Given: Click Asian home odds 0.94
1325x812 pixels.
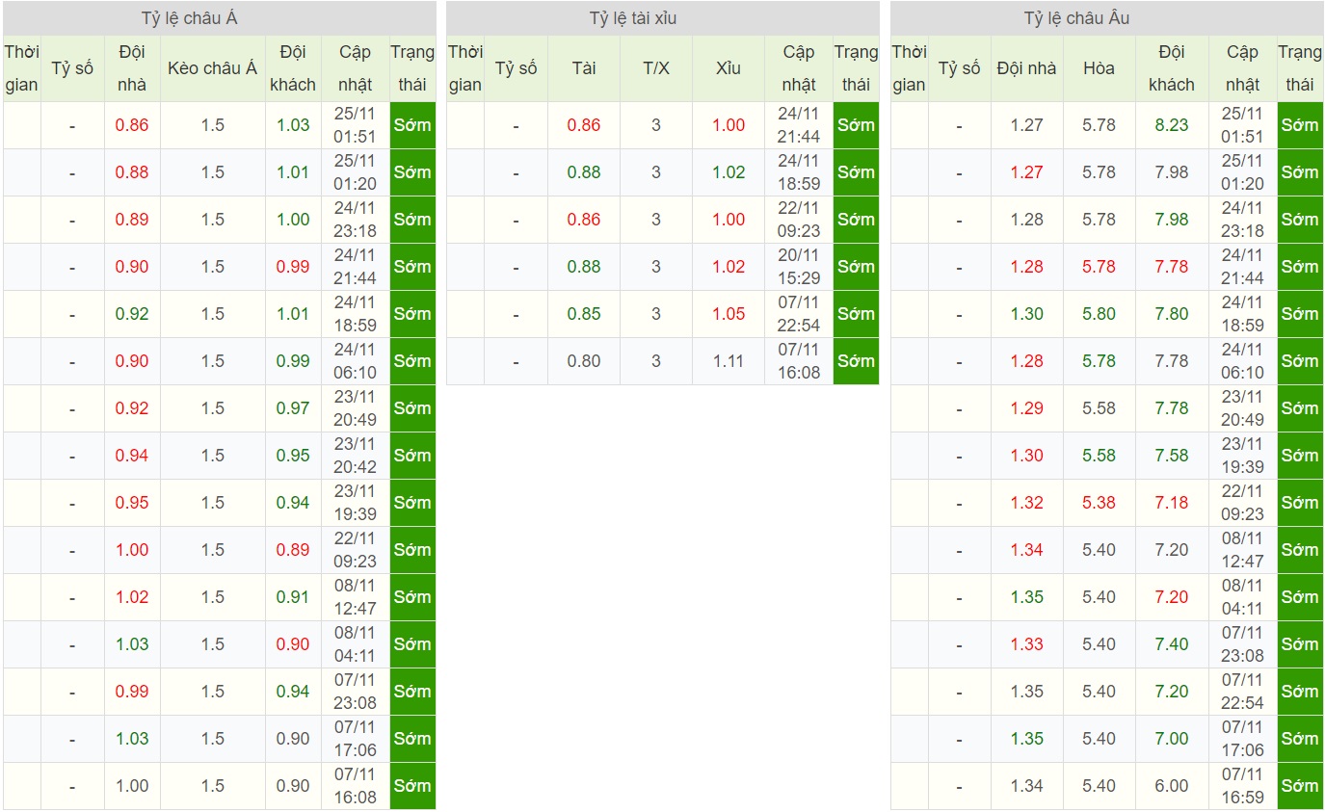Looking at the screenshot, I should click(x=132, y=456).
